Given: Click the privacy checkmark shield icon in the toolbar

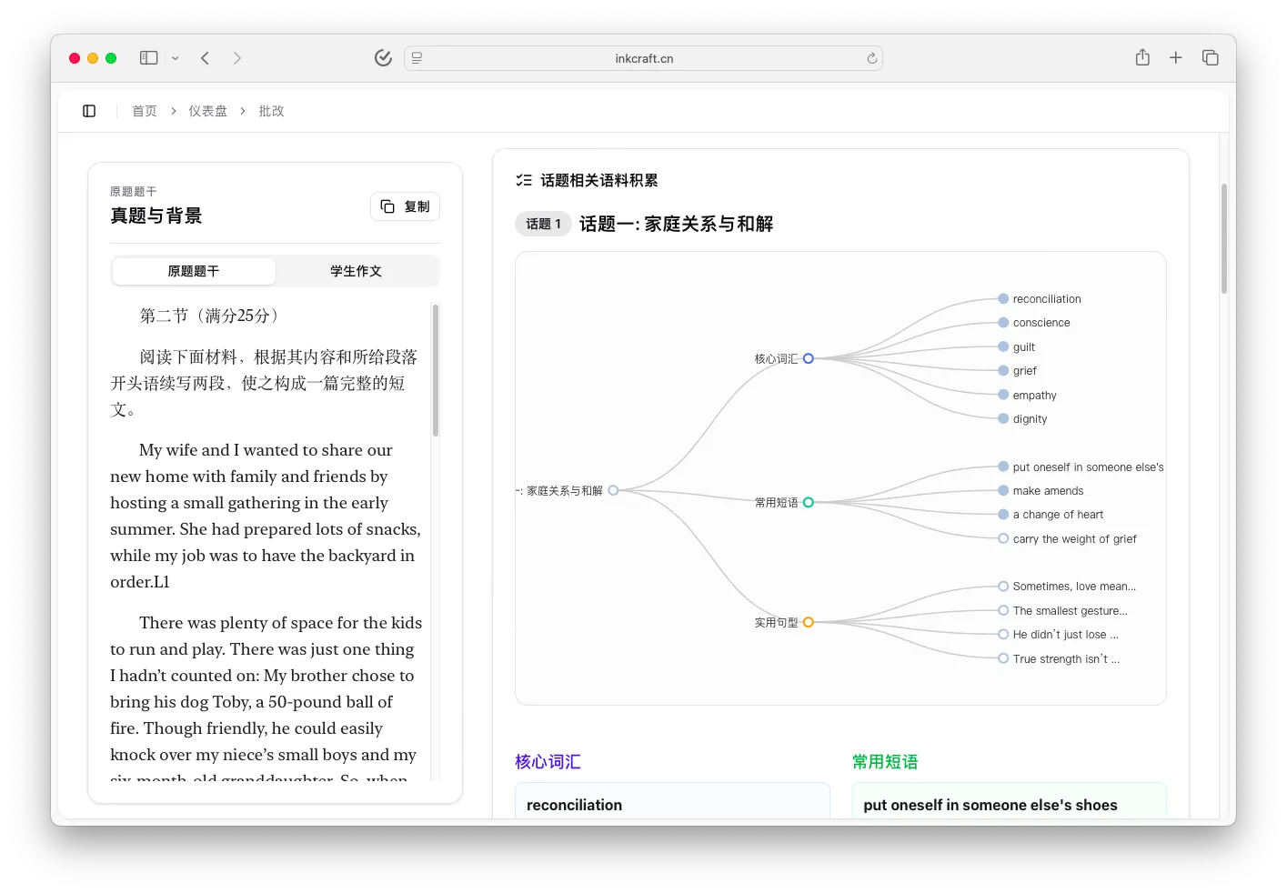Looking at the screenshot, I should 383,57.
